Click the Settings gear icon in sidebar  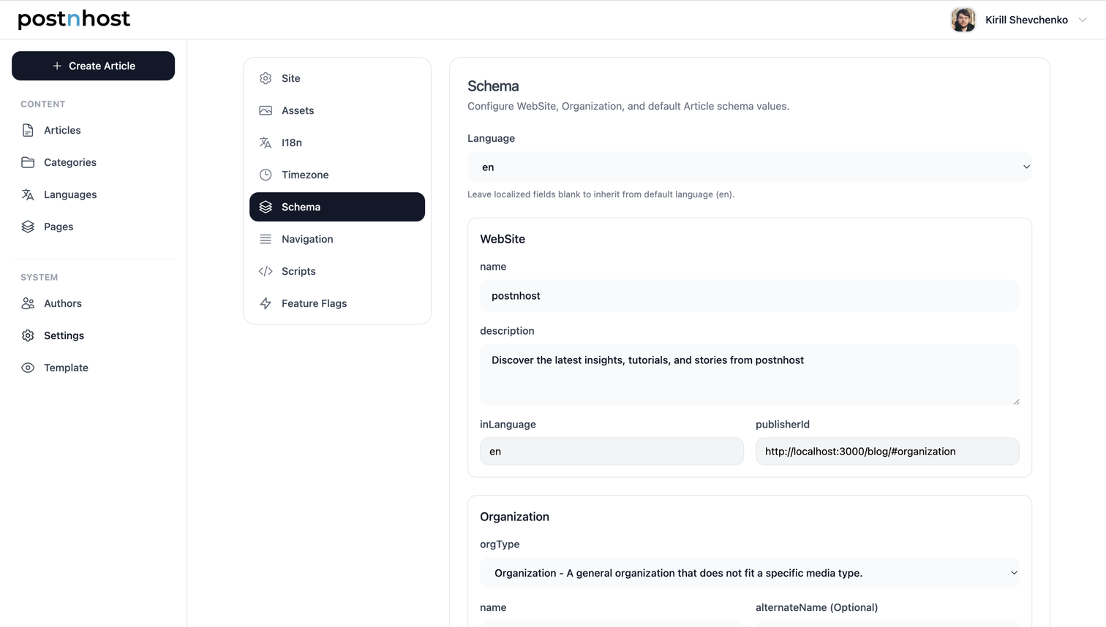pyautogui.click(x=28, y=335)
